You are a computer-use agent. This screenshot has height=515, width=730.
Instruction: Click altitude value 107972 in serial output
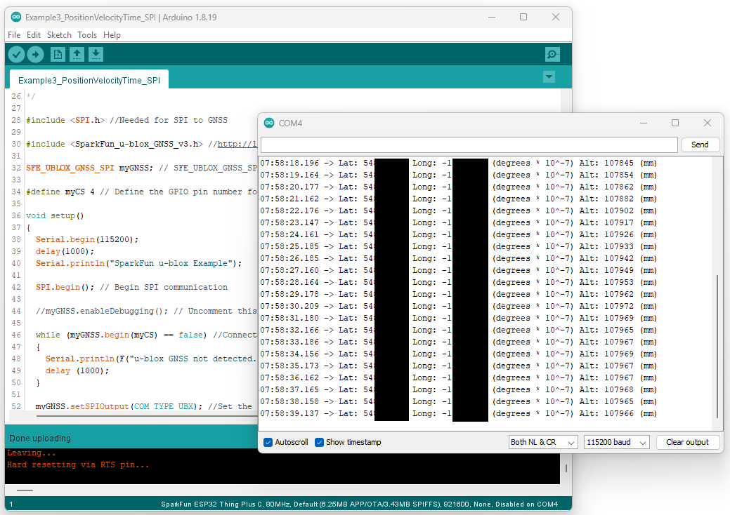[x=619, y=307]
